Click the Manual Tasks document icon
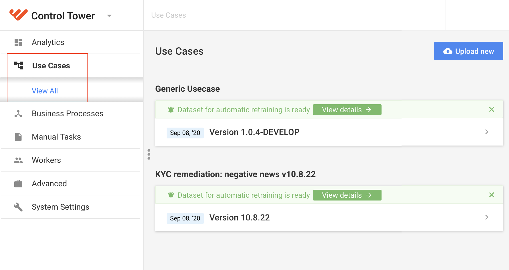The width and height of the screenshot is (509, 270). pyautogui.click(x=18, y=137)
